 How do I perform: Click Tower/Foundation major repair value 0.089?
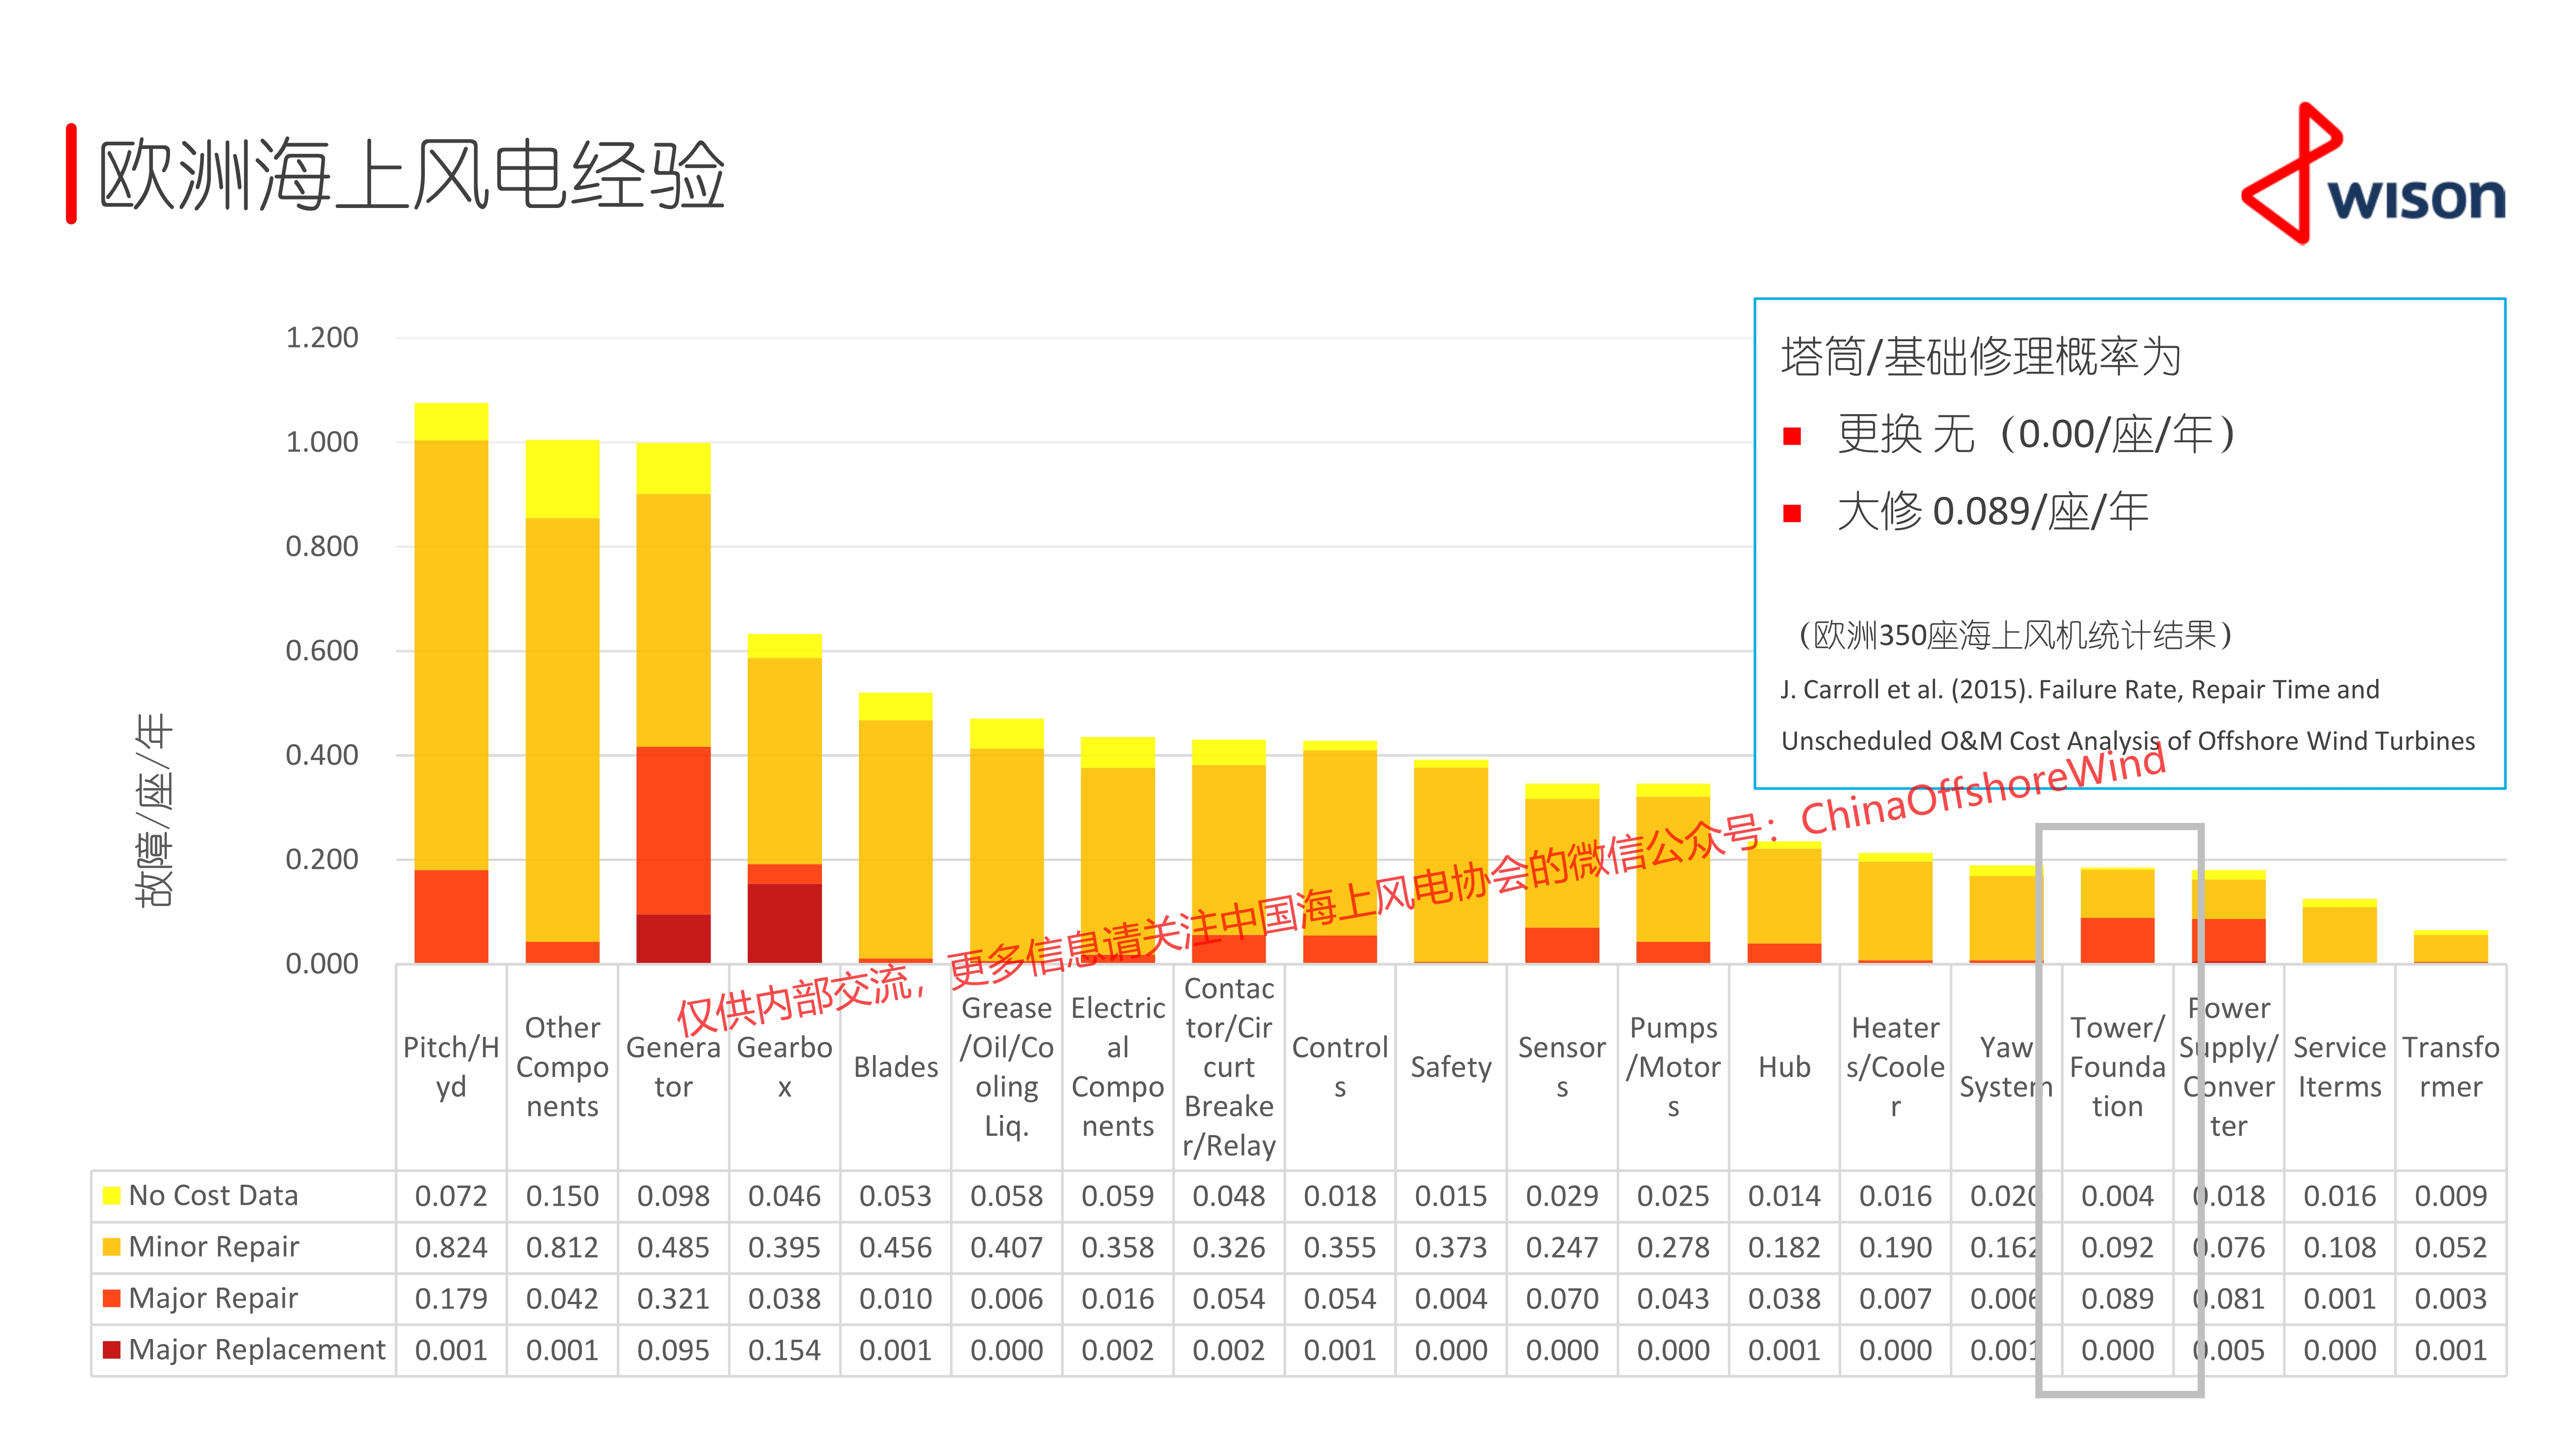(2117, 1299)
